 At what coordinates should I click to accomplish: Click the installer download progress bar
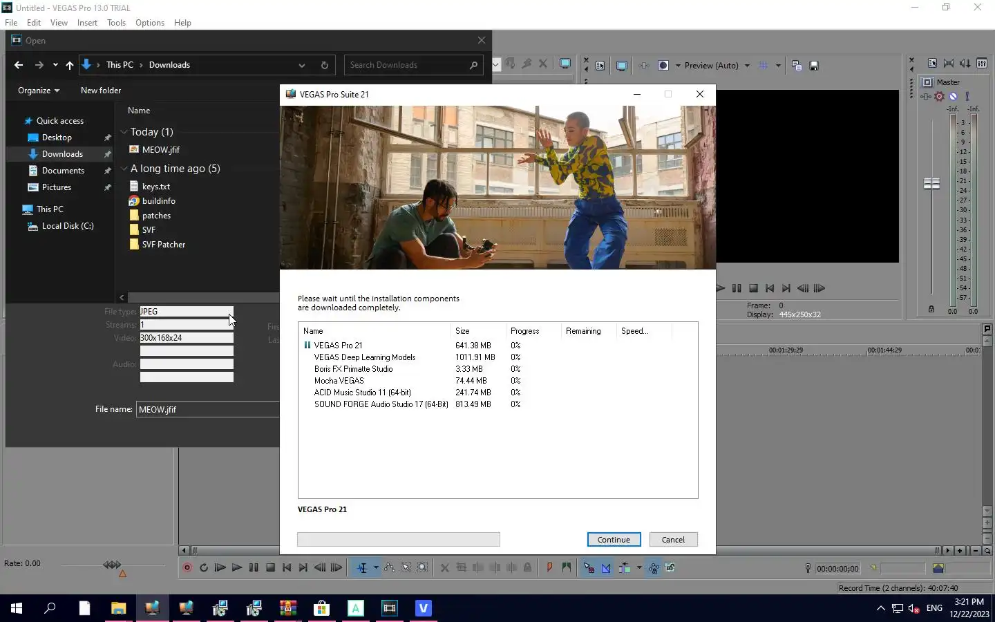click(399, 540)
